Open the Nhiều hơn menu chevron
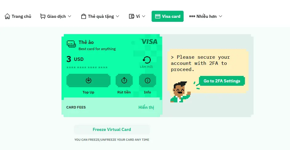 click(220, 16)
